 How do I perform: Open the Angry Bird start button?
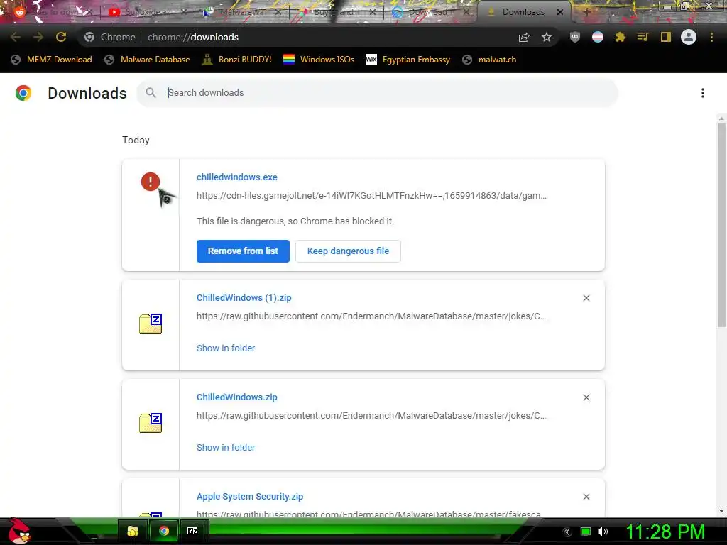tap(18, 531)
